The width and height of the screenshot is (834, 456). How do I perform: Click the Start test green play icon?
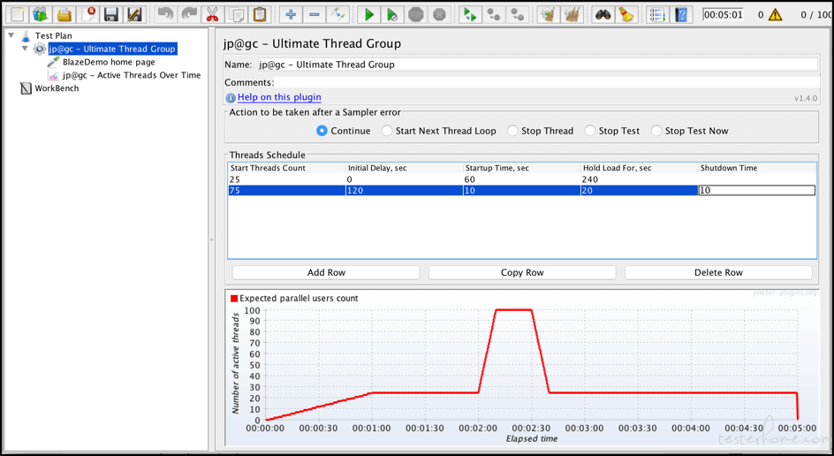[369, 14]
